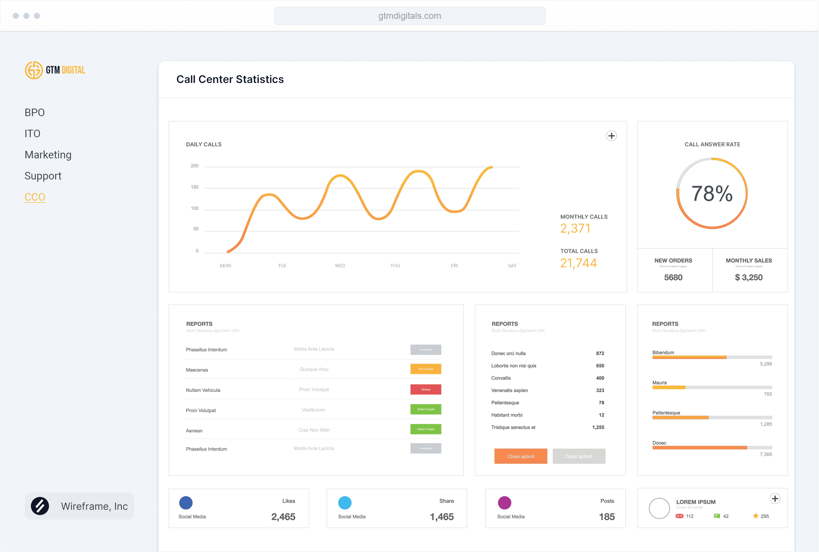Click plus icon on Lorem Ipsum card
Image resolution: width=819 pixels, height=552 pixels.
pyautogui.click(x=775, y=499)
